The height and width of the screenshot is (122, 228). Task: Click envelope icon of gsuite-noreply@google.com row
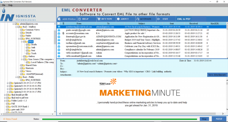[59, 30]
